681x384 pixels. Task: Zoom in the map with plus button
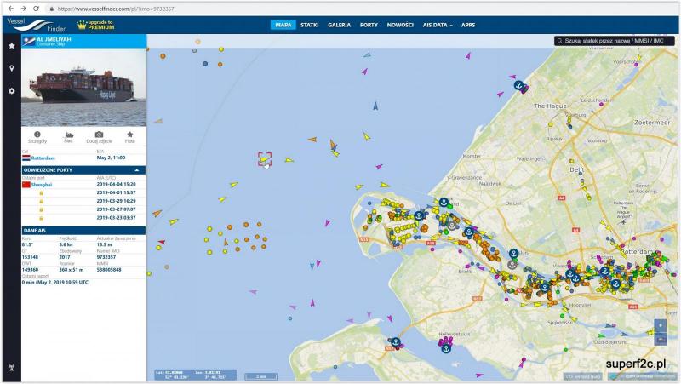point(661,325)
